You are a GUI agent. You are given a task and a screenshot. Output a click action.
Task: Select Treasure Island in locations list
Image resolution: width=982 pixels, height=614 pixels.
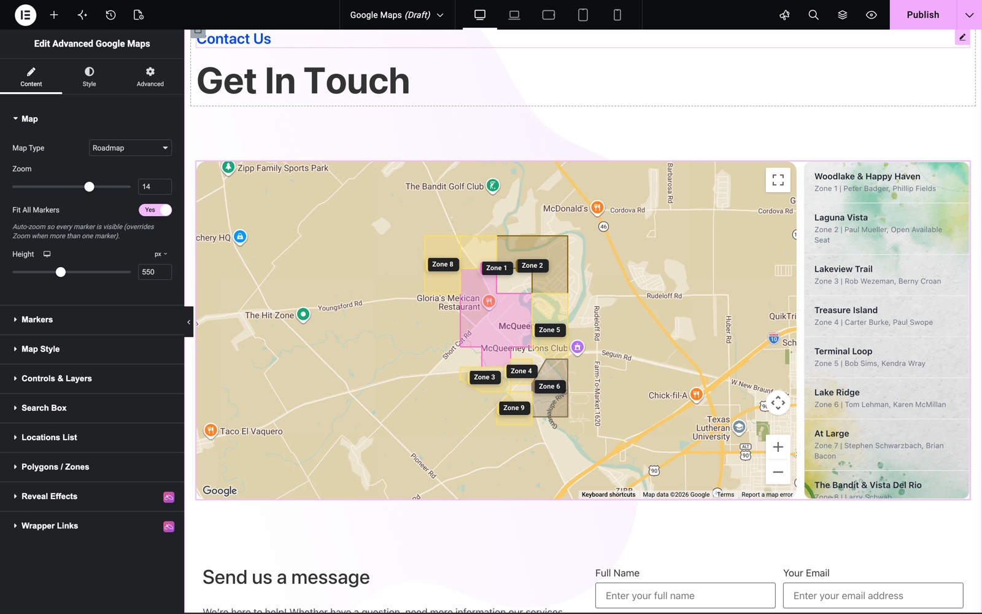pos(887,316)
